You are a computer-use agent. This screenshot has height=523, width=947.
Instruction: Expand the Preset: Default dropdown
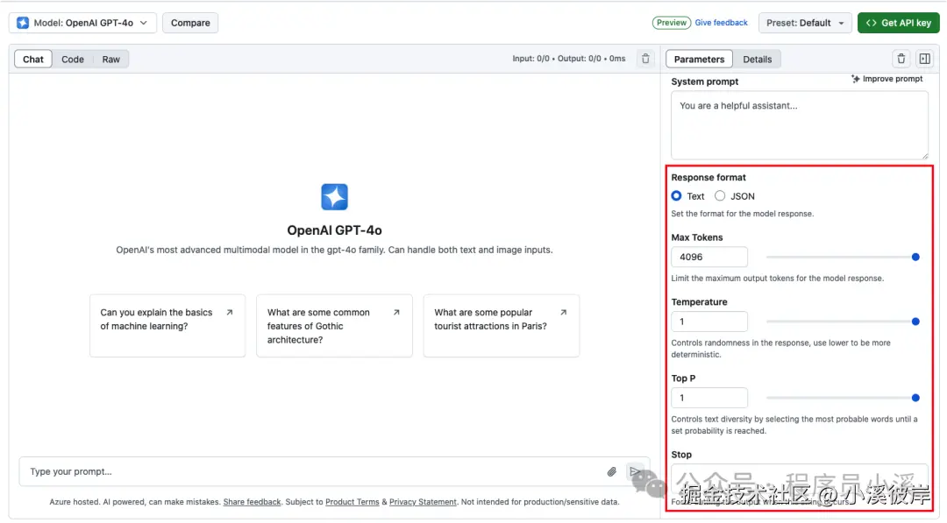pos(805,23)
